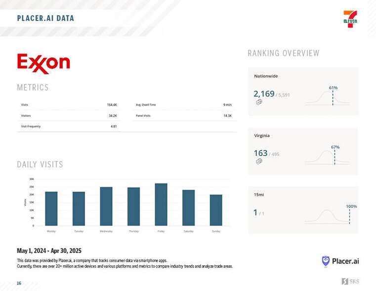Click the 100% percentile label
The height and width of the screenshot is (291, 376).
[x=351, y=206]
